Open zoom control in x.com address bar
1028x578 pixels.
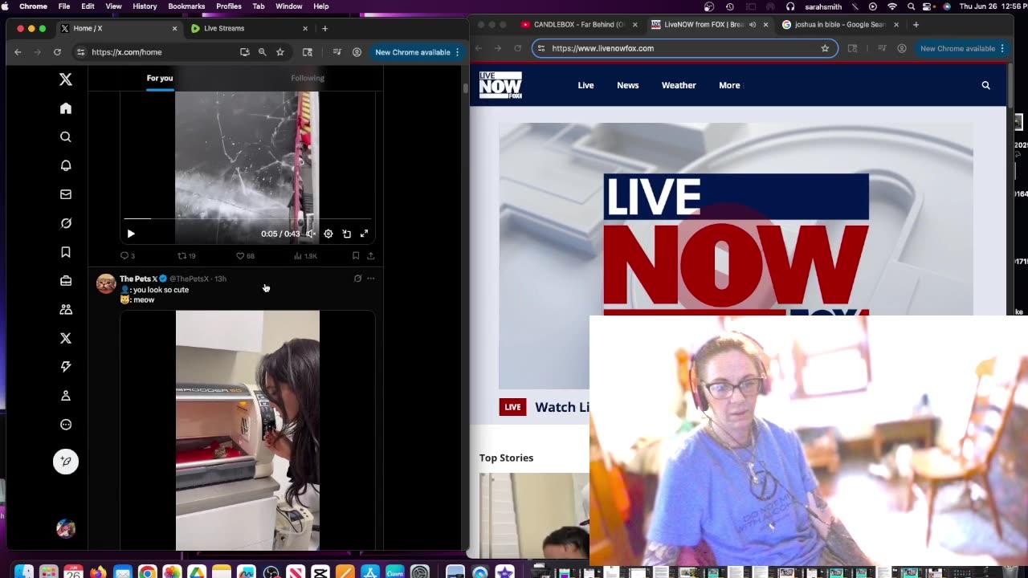tap(262, 52)
